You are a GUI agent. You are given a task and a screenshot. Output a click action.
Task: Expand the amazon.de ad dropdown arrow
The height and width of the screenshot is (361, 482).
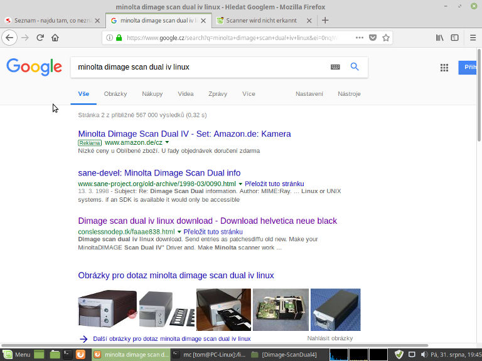pyautogui.click(x=167, y=142)
